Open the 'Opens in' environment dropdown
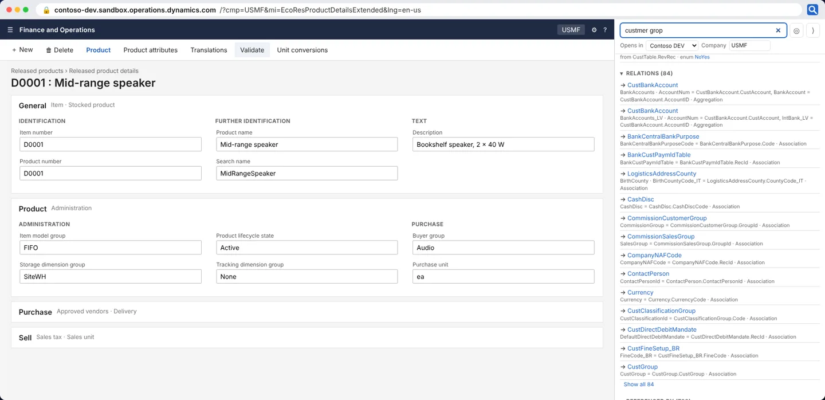Image resolution: width=825 pixels, height=400 pixels. [672, 45]
